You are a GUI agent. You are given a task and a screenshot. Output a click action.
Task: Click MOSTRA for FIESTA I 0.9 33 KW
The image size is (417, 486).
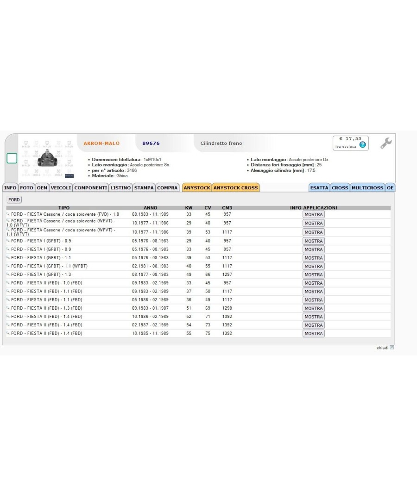(313, 249)
